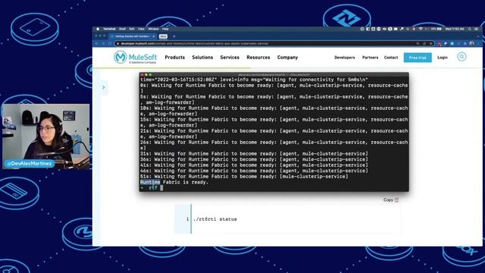The width and height of the screenshot is (485, 273).
Task: Open the Terminal menu in menu bar
Action: click(x=109, y=29)
